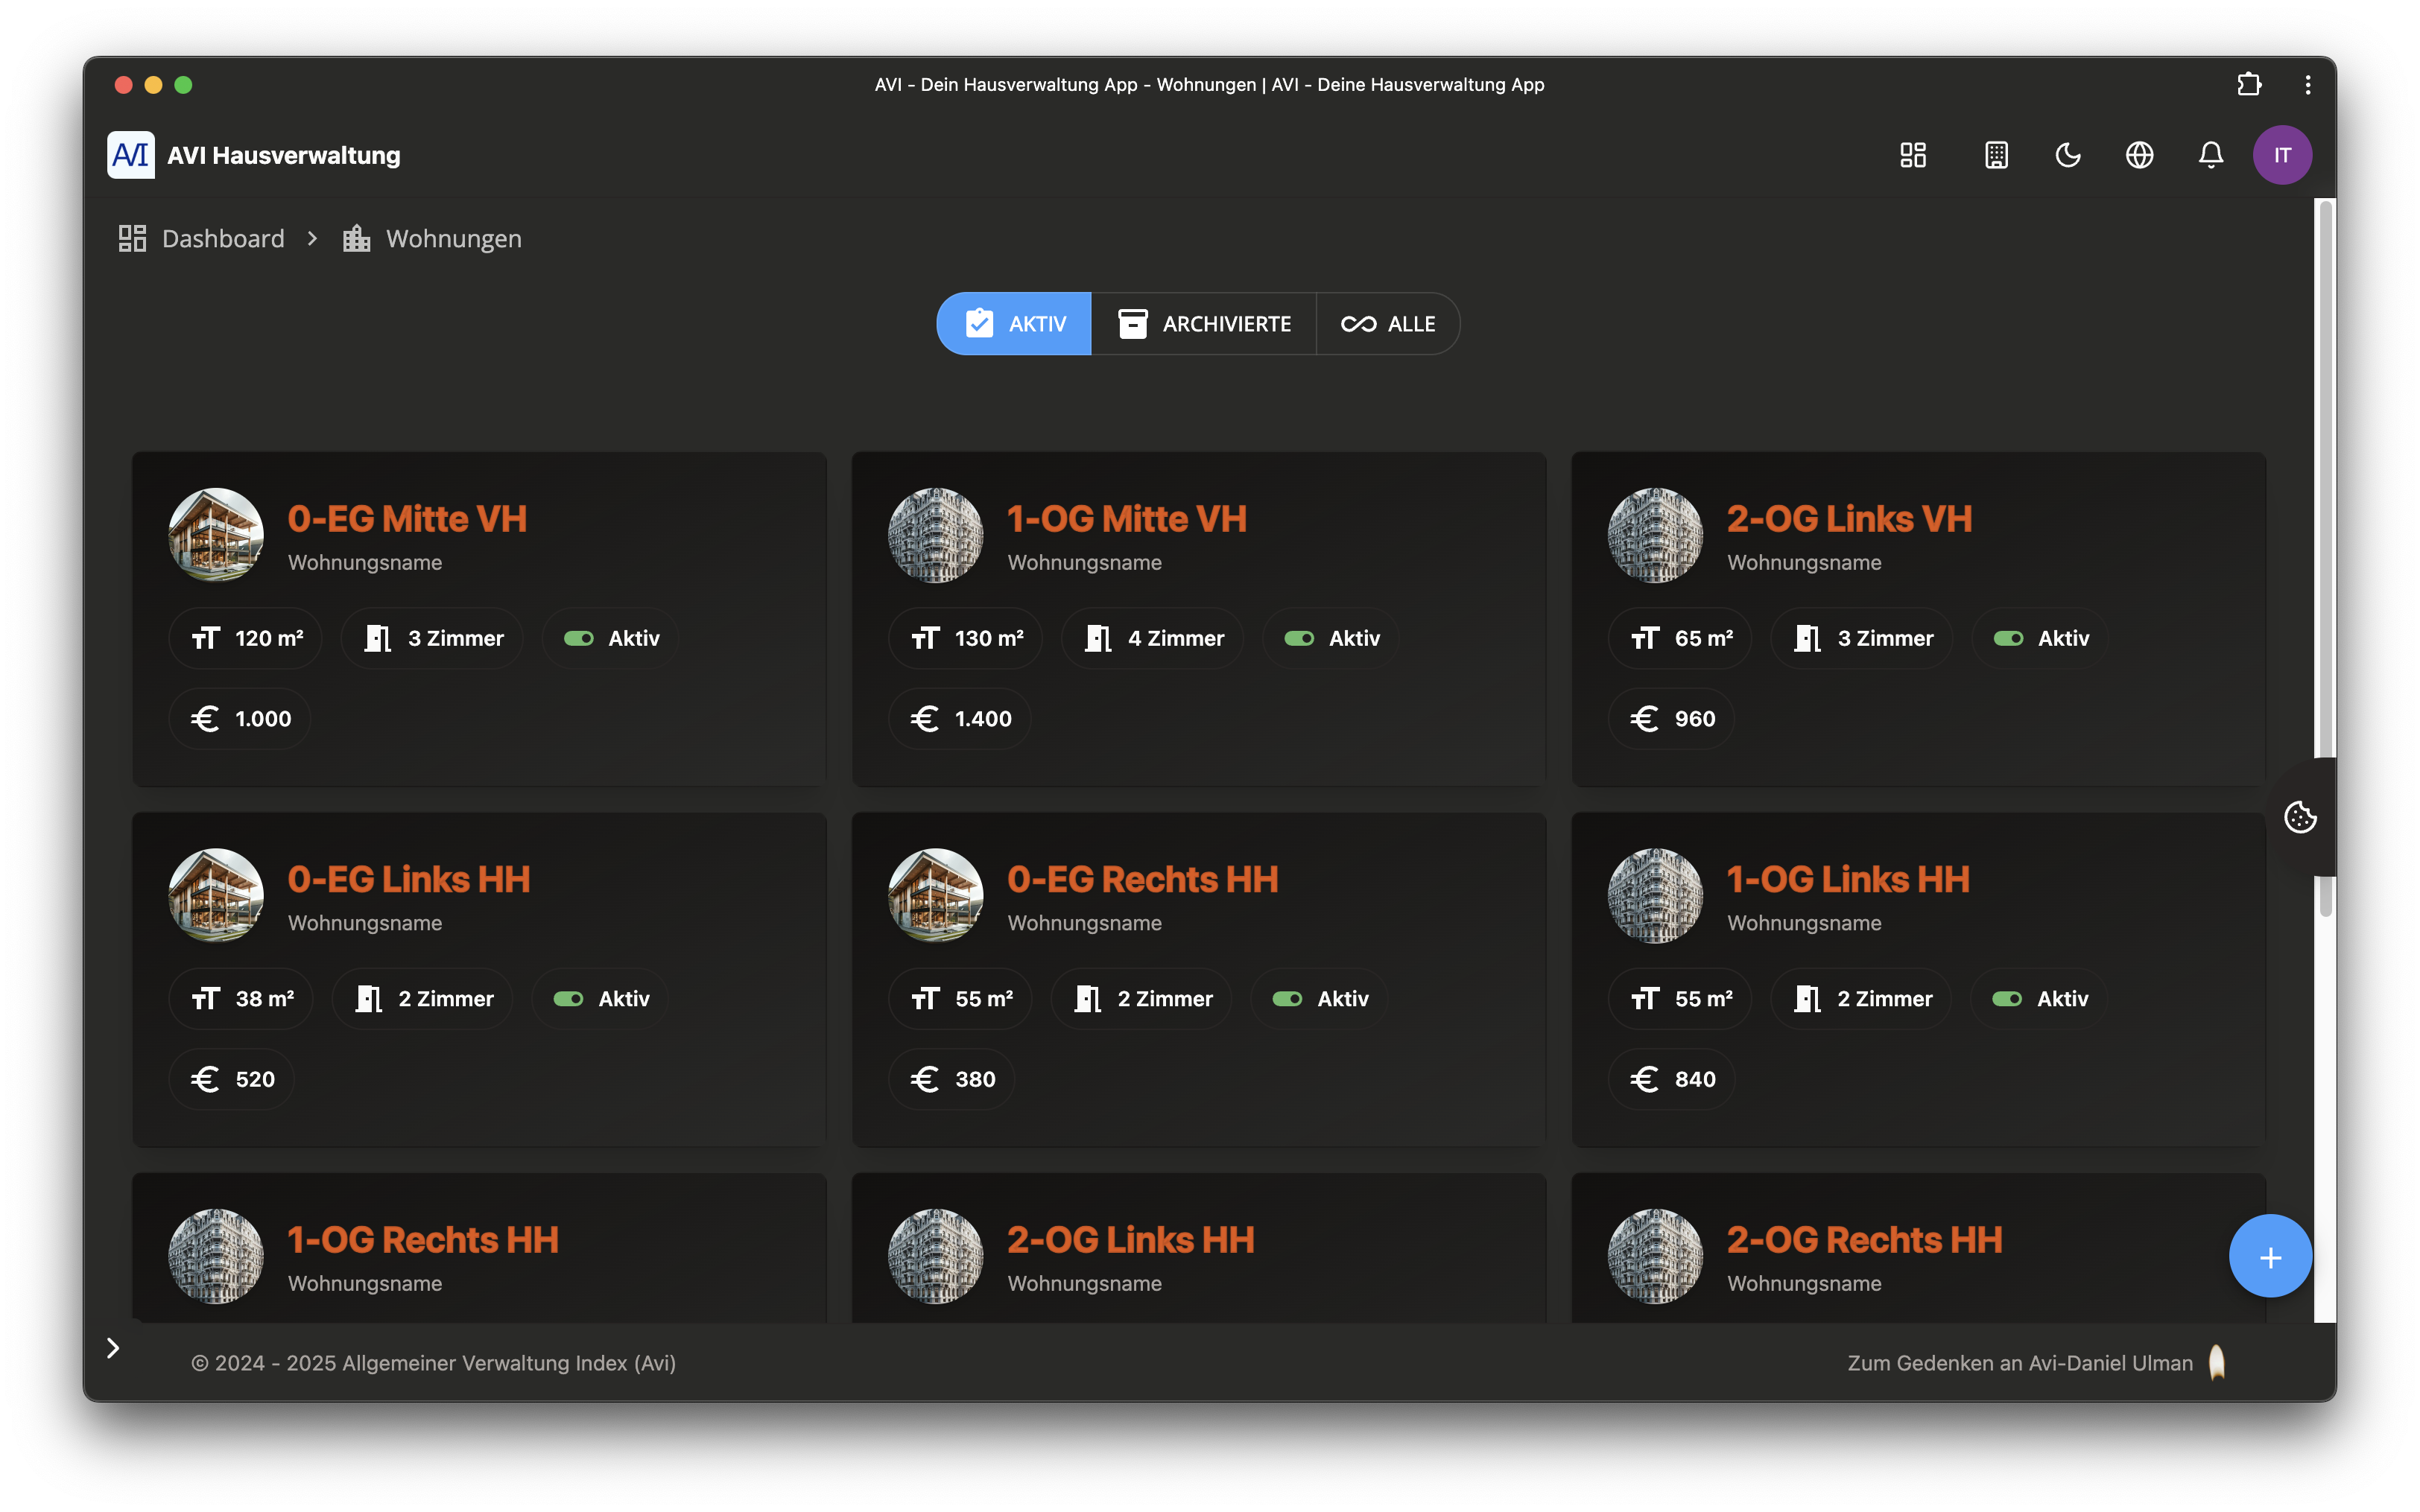This screenshot has width=2420, height=1512.
Task: Expand the sidebar with bottom-left chevron
Action: (113, 1348)
